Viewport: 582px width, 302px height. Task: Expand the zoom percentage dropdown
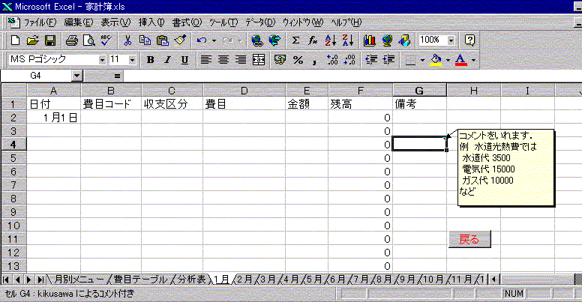point(451,40)
